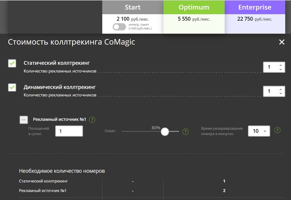The height and width of the screenshot is (200, 291).
Task: Open help tooltip next to Рекламный источник №1
Action: click(x=92, y=120)
